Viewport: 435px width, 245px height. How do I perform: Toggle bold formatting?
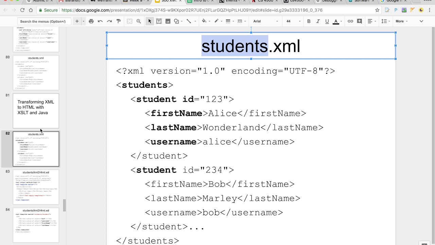[x=309, y=21]
